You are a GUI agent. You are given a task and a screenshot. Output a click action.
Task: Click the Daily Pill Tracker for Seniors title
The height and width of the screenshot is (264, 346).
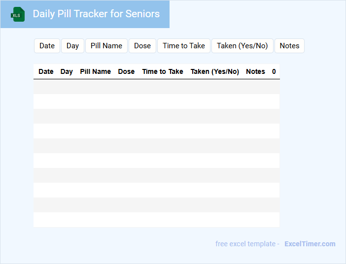(96, 14)
